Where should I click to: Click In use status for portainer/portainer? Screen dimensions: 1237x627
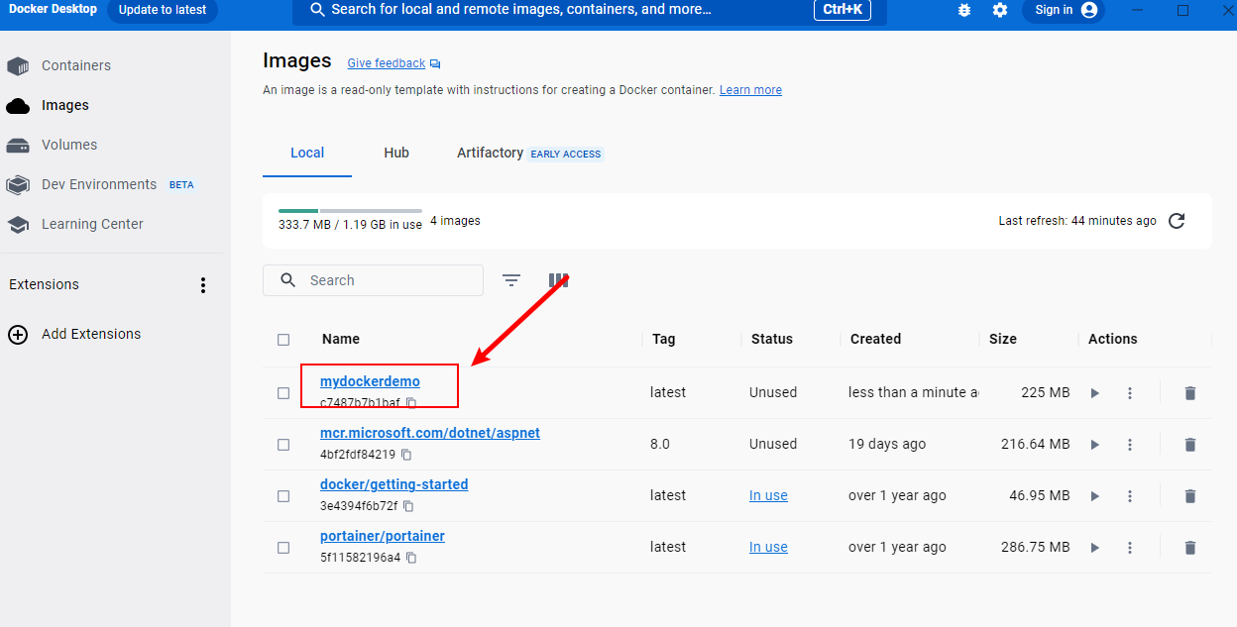(768, 547)
